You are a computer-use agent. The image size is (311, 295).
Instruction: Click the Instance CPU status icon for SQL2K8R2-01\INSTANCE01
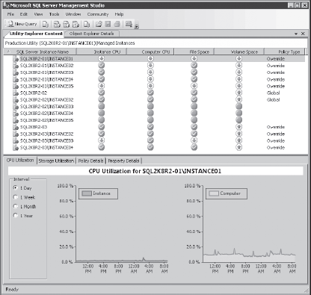(x=101, y=58)
